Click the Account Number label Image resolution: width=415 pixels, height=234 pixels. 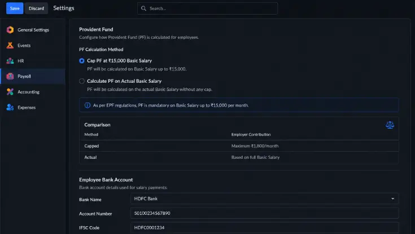click(x=95, y=214)
